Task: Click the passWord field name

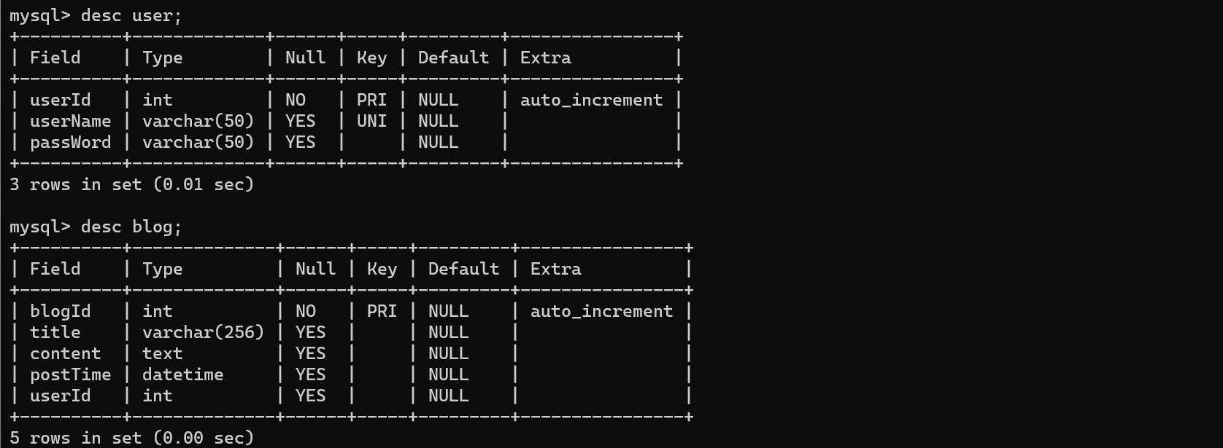Action: click(71, 142)
